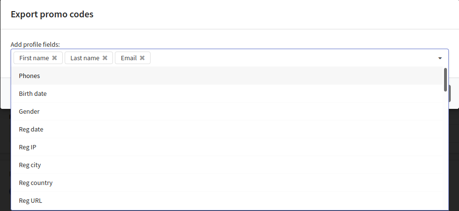
Task: Pick Reg date from the dropdown
Action: (31, 129)
